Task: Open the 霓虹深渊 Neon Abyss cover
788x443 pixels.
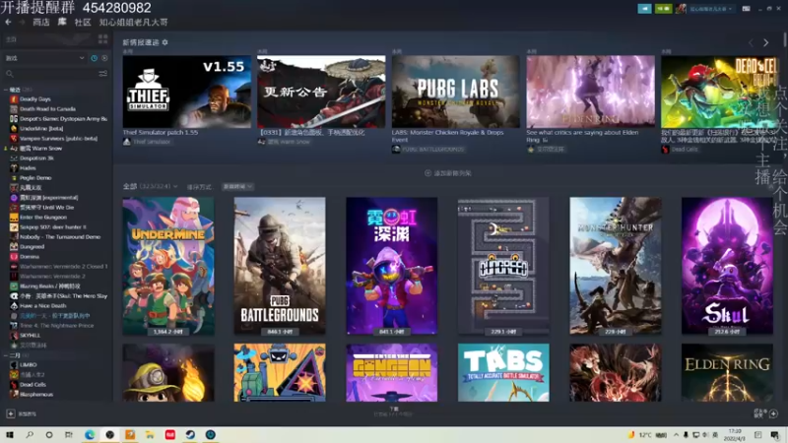Action: 391,266
